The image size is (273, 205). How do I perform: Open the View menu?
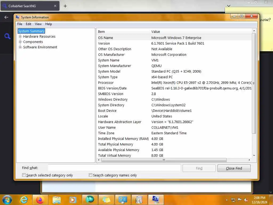38,24
